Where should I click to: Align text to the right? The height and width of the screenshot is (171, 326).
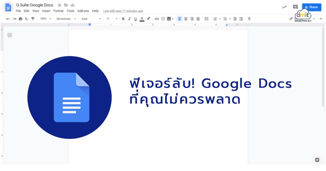tap(192, 19)
